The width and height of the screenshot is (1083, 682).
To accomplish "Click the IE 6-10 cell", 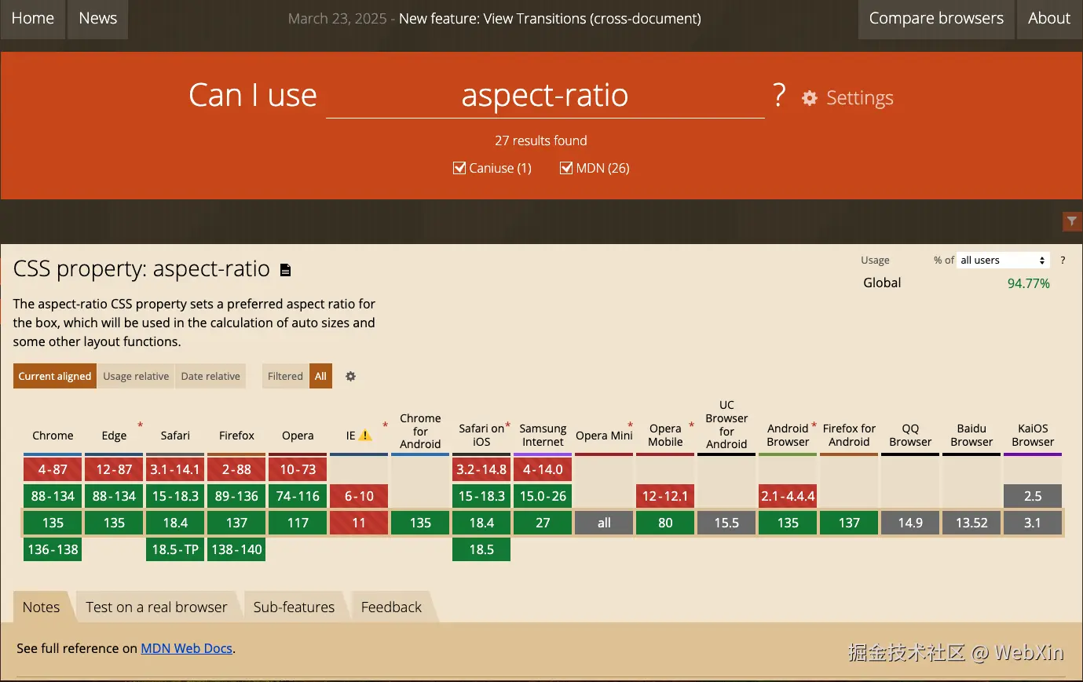I will pos(359,496).
